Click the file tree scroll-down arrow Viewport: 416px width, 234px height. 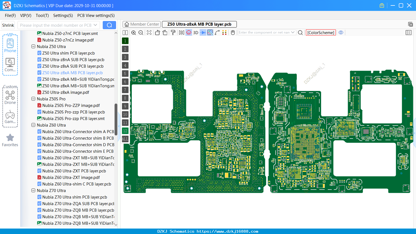click(116, 224)
